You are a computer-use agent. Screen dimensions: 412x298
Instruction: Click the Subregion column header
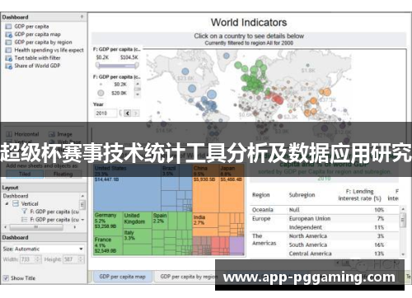[x=302, y=195]
